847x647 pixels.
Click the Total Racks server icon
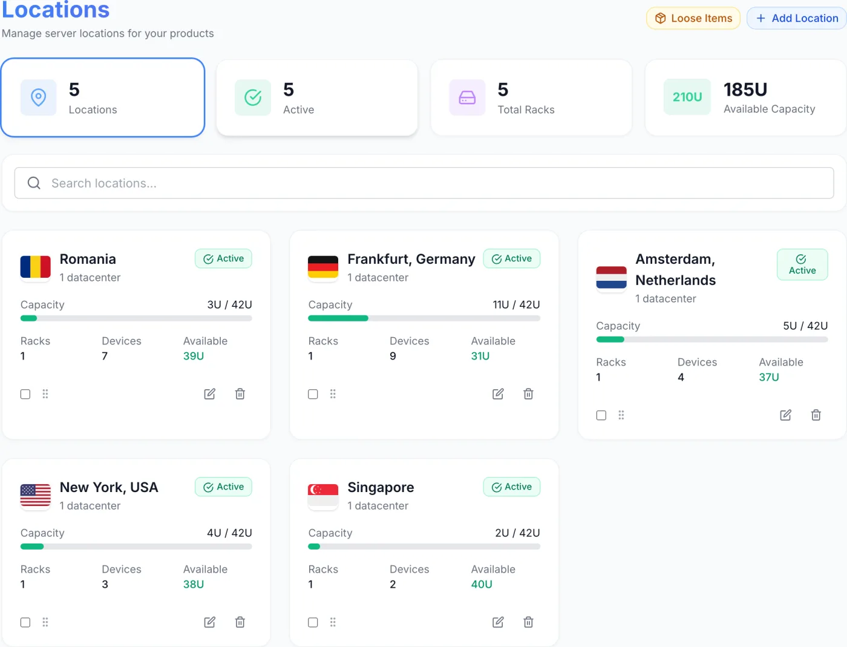(467, 97)
